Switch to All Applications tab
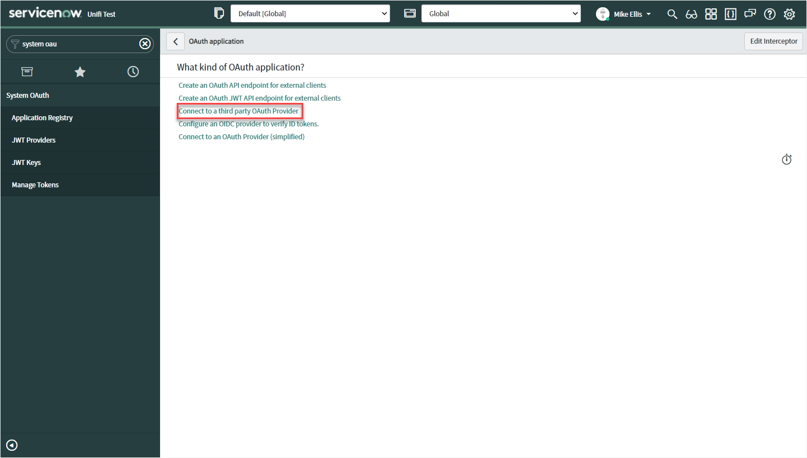This screenshot has width=807, height=458. pyautogui.click(x=27, y=72)
